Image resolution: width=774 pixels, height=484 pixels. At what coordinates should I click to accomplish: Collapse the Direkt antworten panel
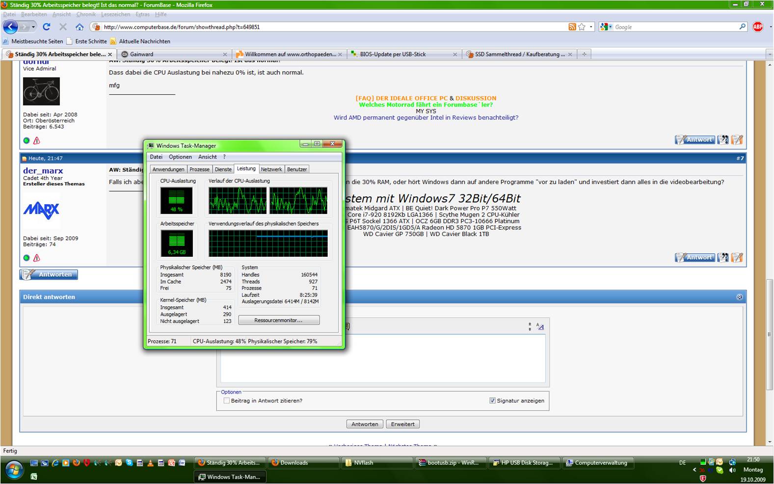pos(740,297)
